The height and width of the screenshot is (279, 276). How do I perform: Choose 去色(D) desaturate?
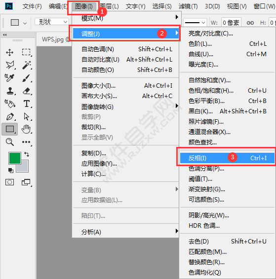(227, 241)
